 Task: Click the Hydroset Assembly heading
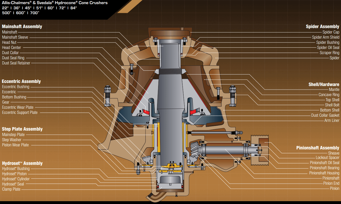22,163
